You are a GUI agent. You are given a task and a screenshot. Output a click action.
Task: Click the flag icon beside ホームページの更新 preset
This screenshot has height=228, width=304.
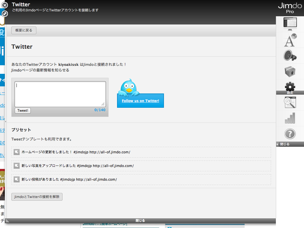17,152
